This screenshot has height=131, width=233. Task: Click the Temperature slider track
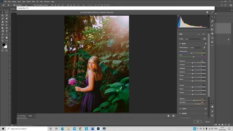tap(193, 53)
